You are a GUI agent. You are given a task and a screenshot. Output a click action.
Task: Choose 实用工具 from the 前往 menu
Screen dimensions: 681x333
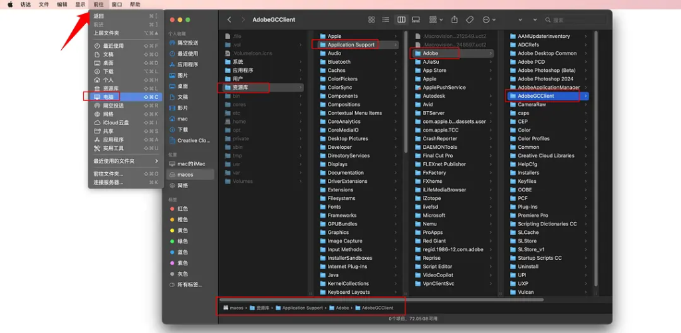coord(126,148)
